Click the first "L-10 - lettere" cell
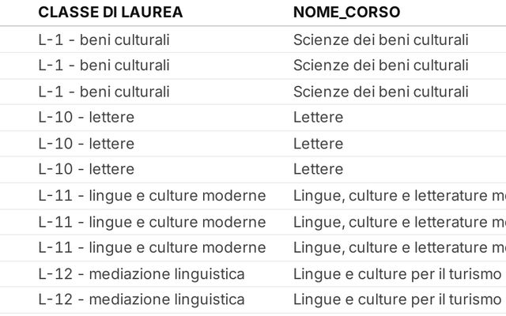This screenshot has height=316, width=506. tap(86, 118)
